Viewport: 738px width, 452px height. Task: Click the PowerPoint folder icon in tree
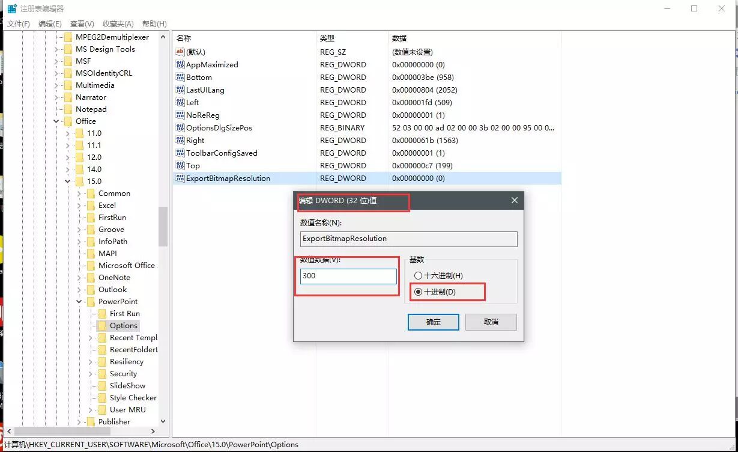point(91,301)
